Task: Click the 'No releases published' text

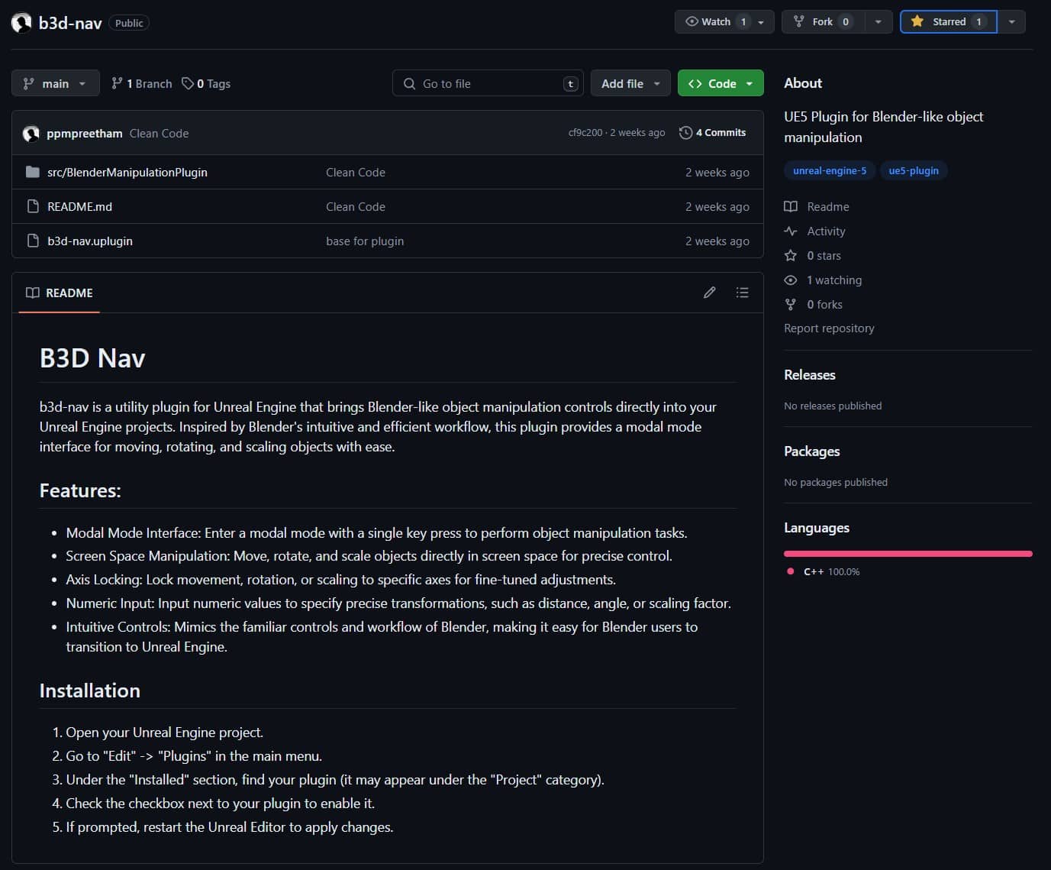Action: click(x=833, y=406)
